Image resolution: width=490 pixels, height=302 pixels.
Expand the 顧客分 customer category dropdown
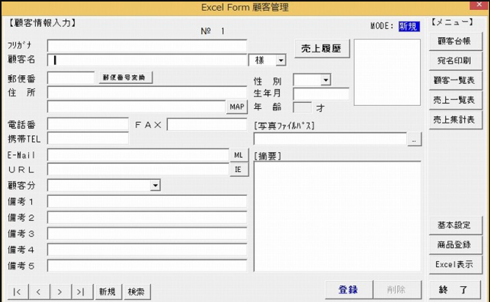[155, 185]
